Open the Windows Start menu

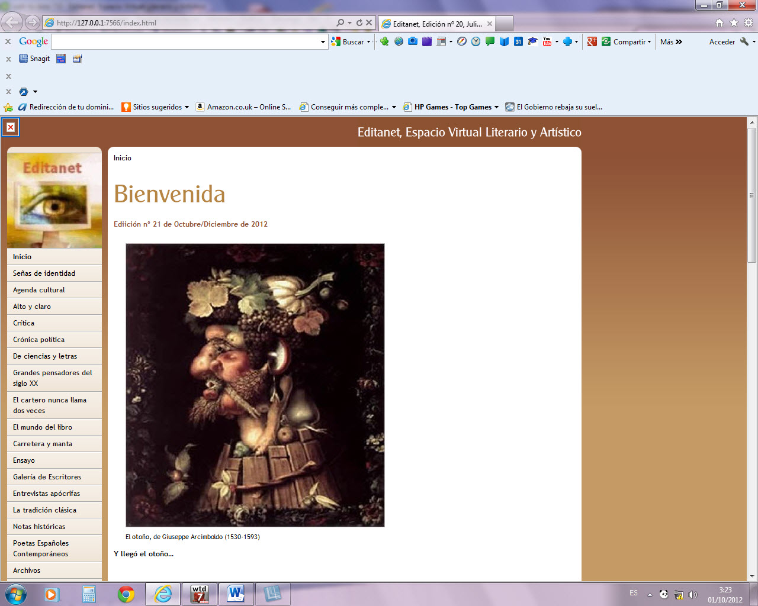tap(16, 594)
